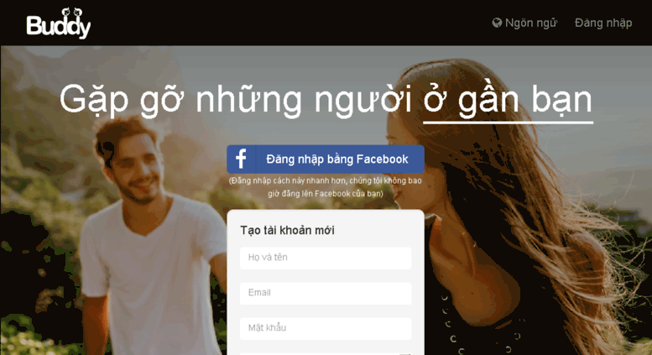Click the empty black header bar area

click(291, 23)
